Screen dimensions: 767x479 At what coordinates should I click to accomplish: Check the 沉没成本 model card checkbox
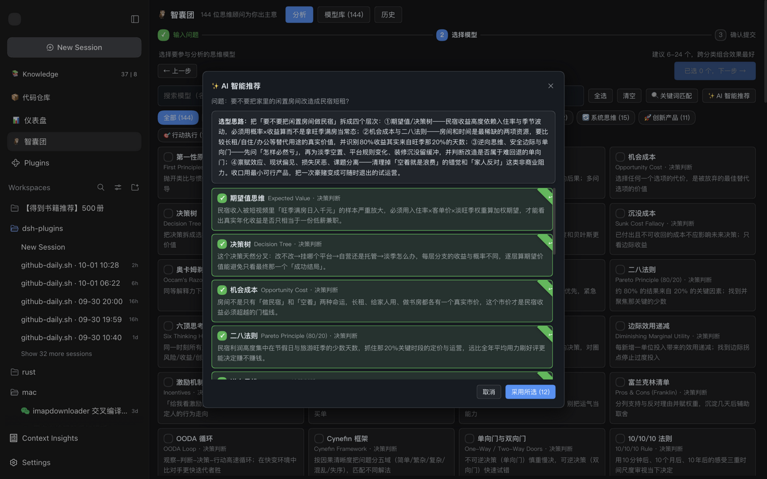(620, 213)
